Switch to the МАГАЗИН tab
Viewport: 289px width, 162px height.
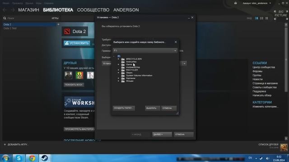point(28,10)
